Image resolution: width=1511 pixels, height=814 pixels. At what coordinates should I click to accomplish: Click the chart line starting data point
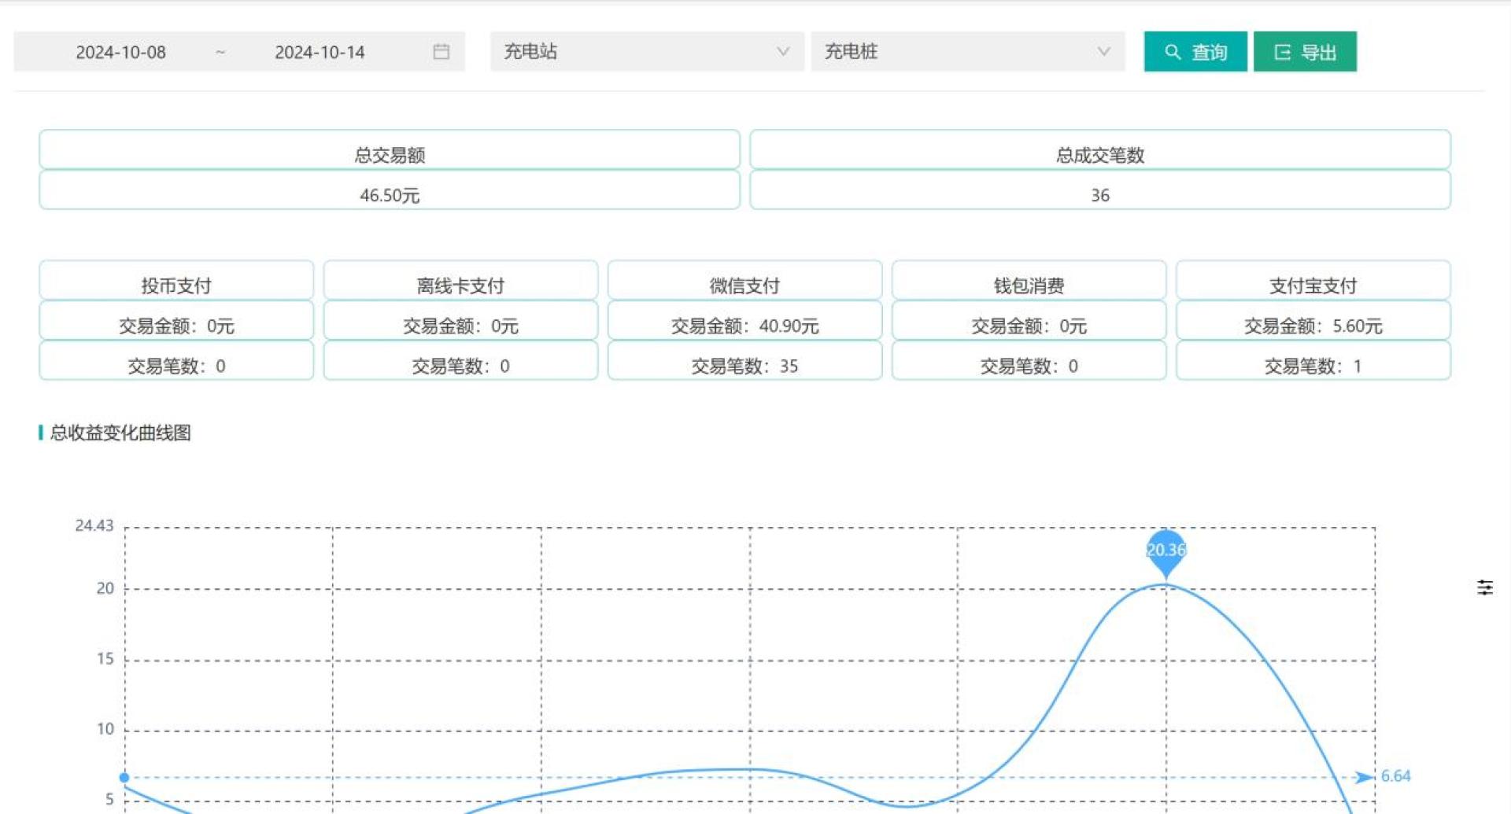click(124, 777)
